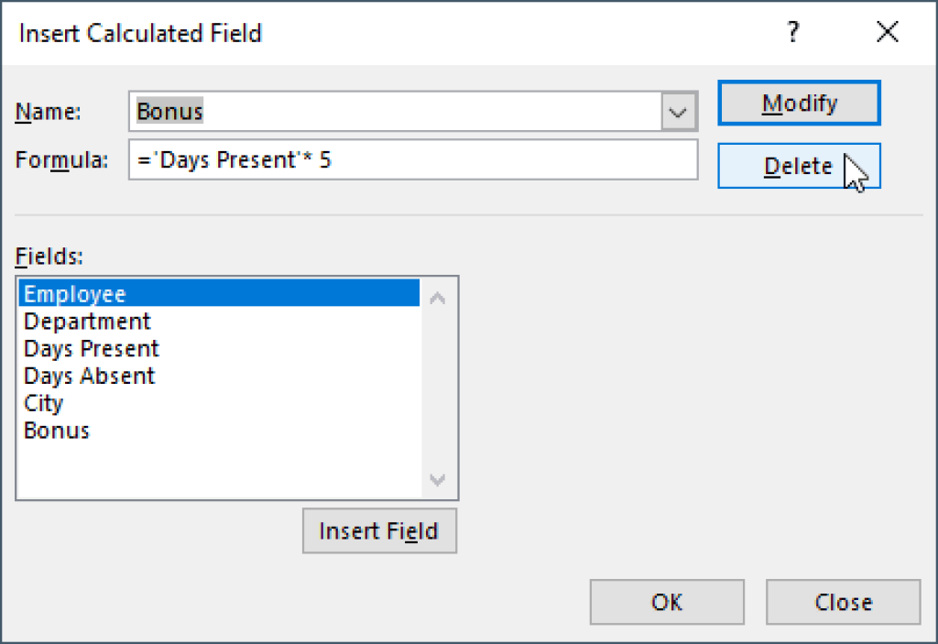Click the Fields list scroll-up arrow

click(438, 296)
